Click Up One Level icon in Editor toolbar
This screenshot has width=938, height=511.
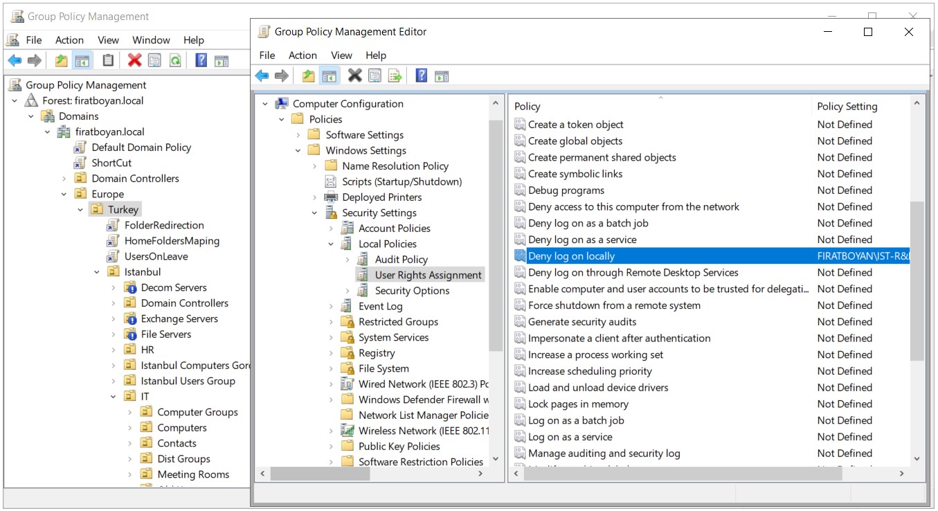pyautogui.click(x=309, y=75)
